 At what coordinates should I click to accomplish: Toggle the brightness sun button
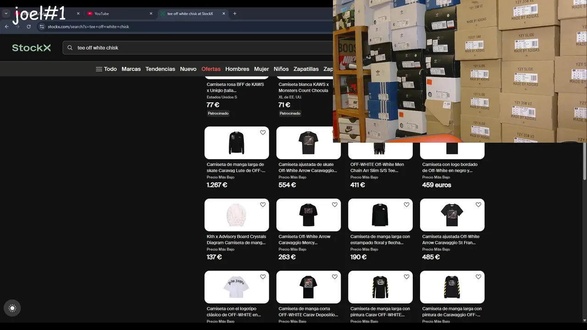tap(12, 308)
